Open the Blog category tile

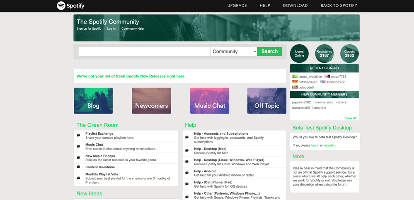tap(93, 101)
